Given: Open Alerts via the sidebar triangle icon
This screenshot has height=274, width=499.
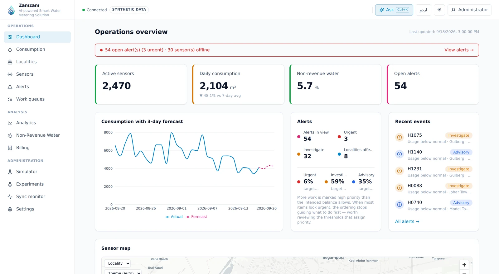Looking at the screenshot, I should click(x=10, y=87).
